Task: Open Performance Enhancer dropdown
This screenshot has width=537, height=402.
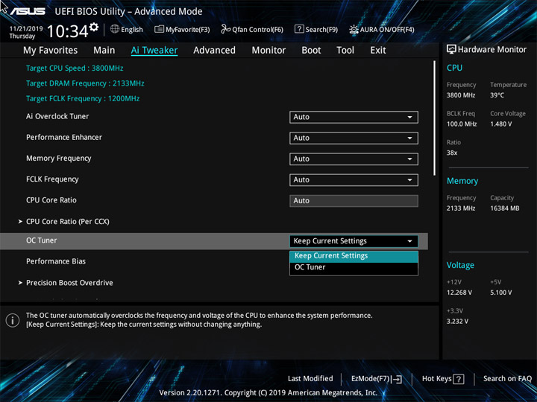Action: [x=354, y=138]
